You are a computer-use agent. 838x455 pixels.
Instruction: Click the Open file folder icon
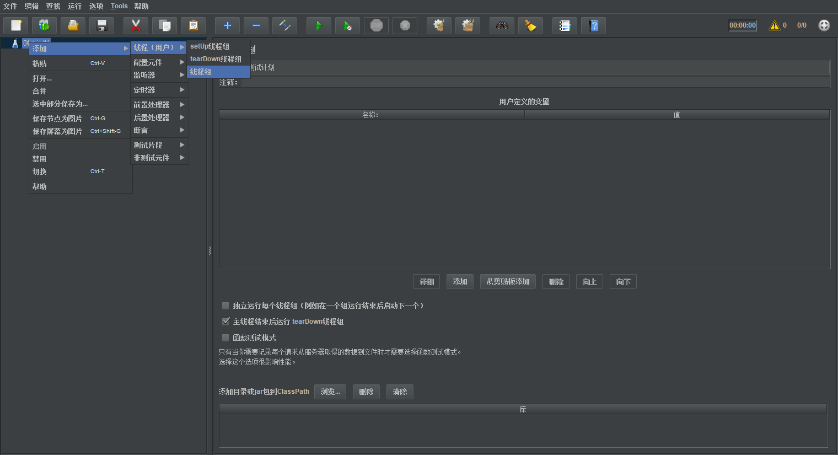pyautogui.click(x=73, y=25)
